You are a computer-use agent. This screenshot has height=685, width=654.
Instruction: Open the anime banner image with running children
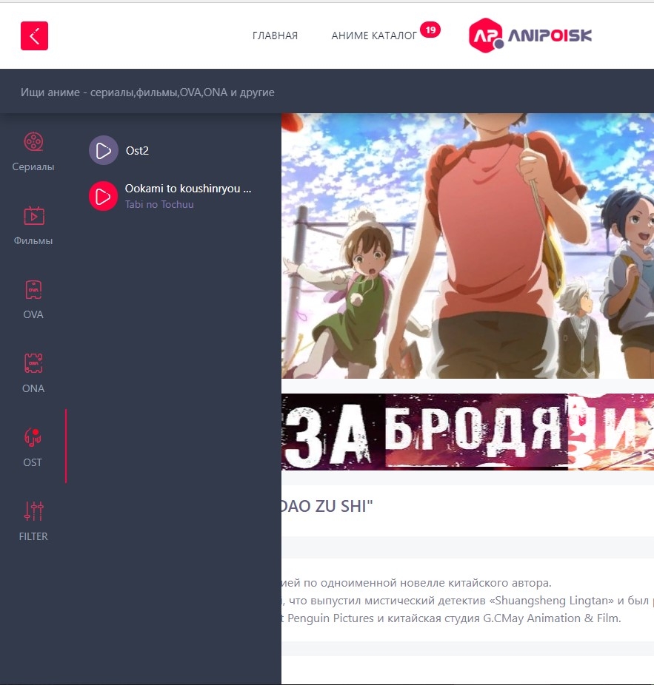click(467, 246)
